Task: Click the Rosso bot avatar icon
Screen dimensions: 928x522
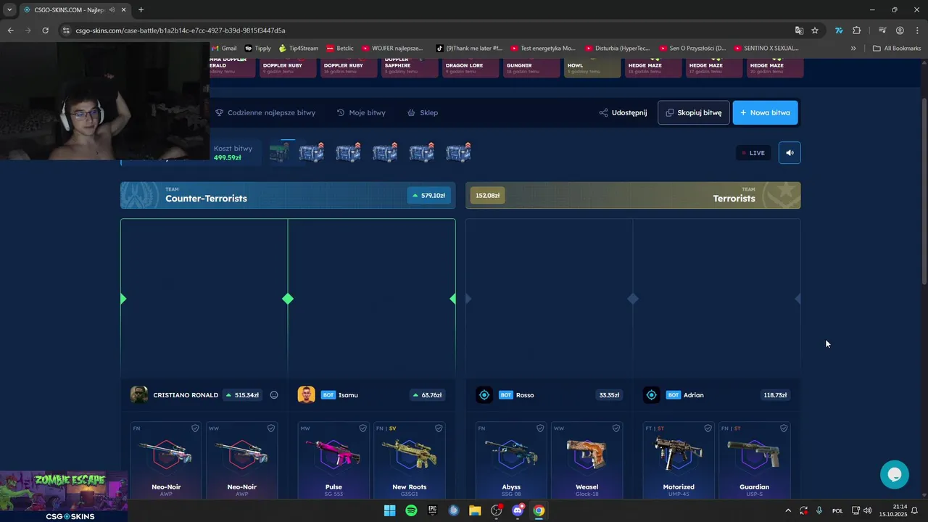Action: [484, 395]
